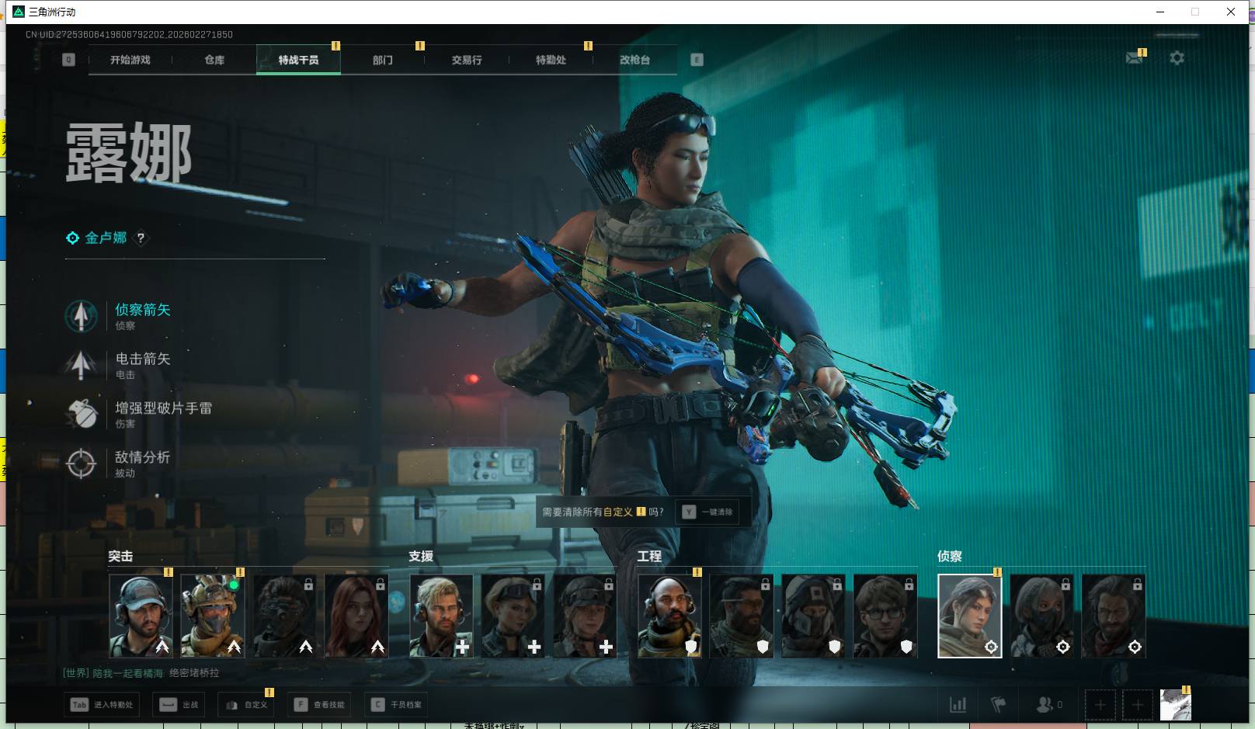Open the friends list icon
This screenshot has height=729, width=1255.
click(x=1045, y=704)
